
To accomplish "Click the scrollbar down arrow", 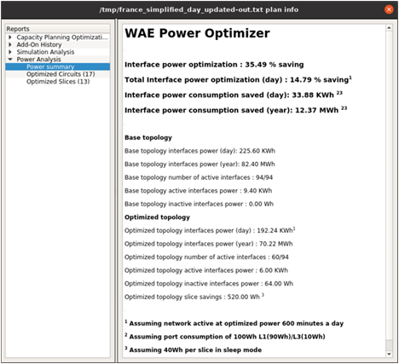I will [x=389, y=354].
